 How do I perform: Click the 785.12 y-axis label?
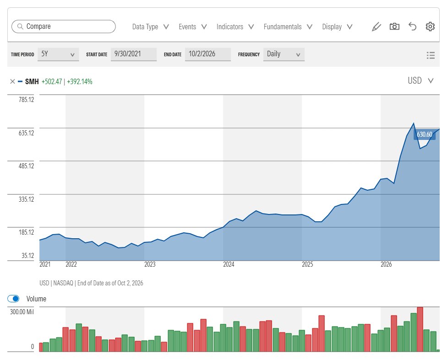(x=26, y=100)
